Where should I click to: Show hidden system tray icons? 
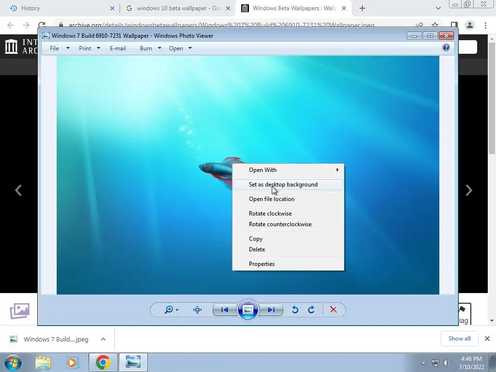pyautogui.click(x=423, y=363)
